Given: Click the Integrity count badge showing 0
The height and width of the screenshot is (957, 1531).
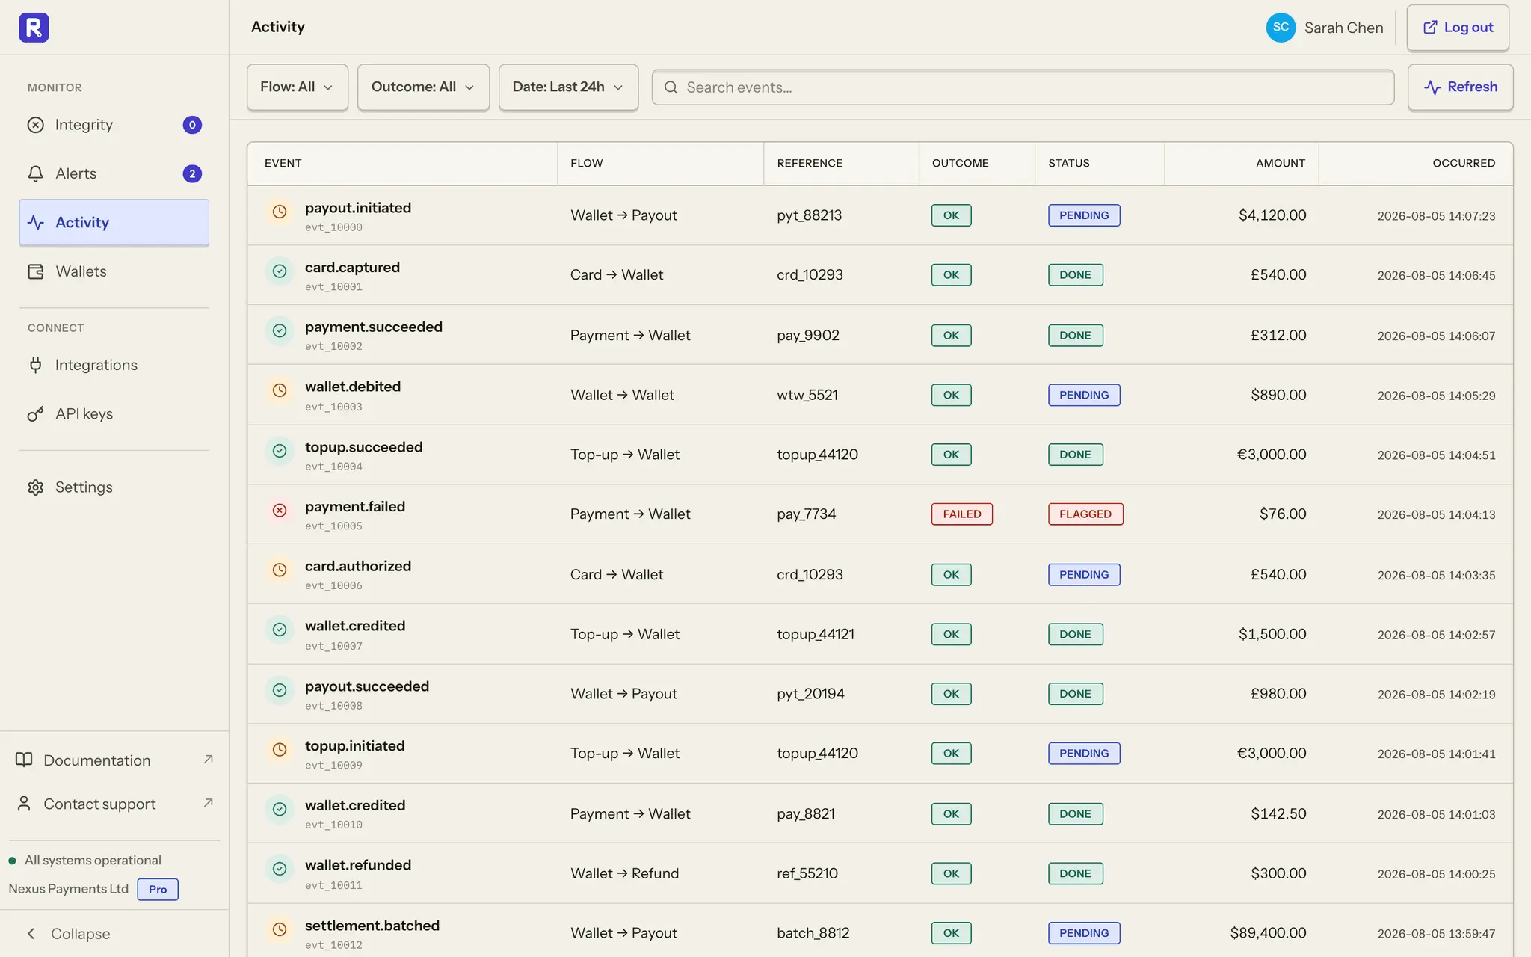Looking at the screenshot, I should 192,125.
